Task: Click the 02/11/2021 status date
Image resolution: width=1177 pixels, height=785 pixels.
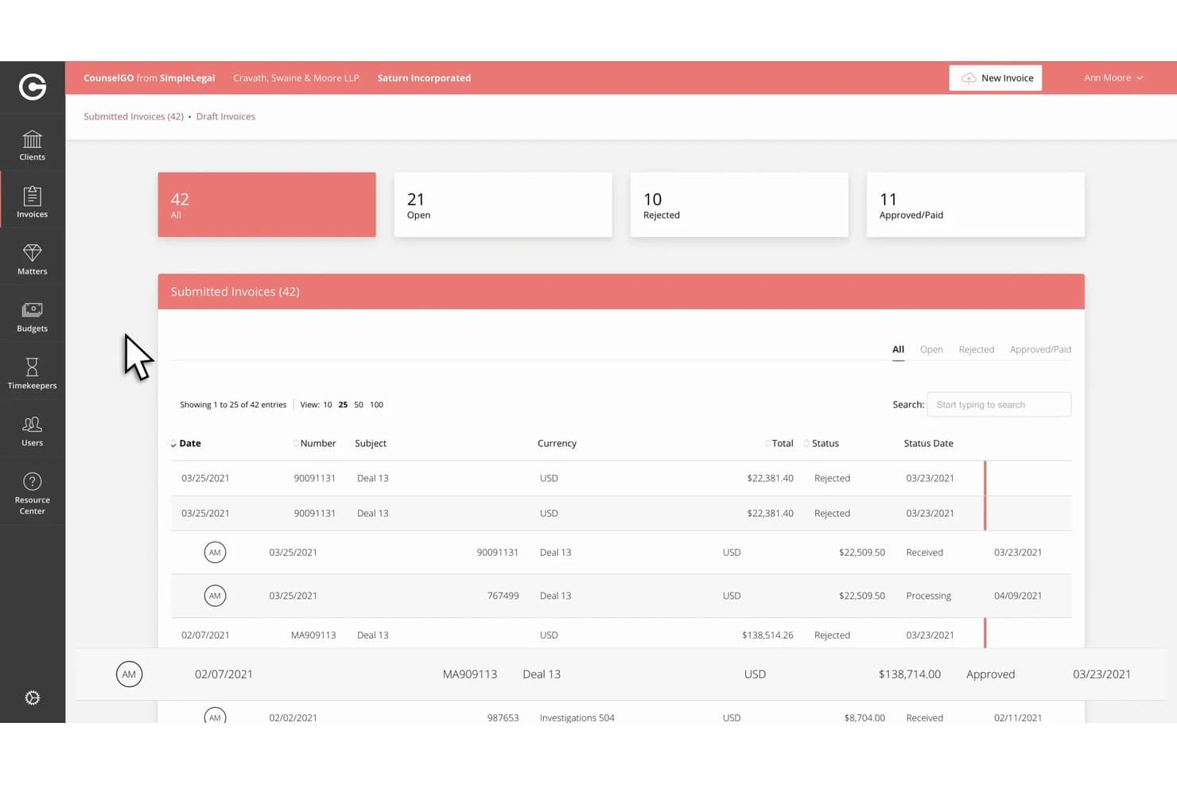Action: pos(1017,717)
